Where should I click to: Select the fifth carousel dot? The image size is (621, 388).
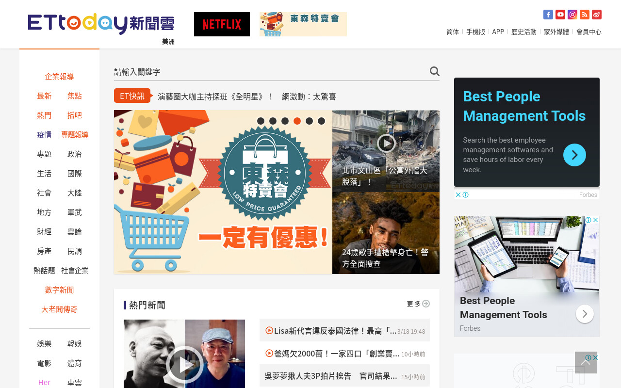pyautogui.click(x=309, y=121)
